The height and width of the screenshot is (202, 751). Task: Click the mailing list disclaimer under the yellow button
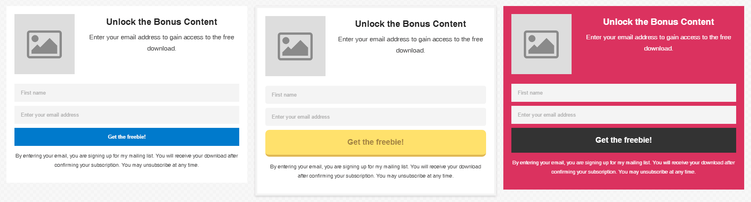(376, 171)
